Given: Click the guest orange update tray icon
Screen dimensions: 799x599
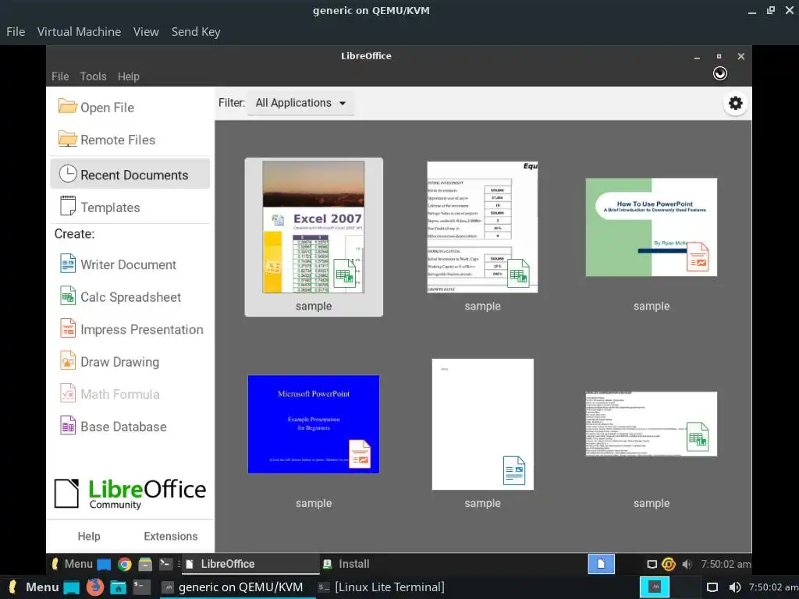Looking at the screenshot, I should 669,564.
